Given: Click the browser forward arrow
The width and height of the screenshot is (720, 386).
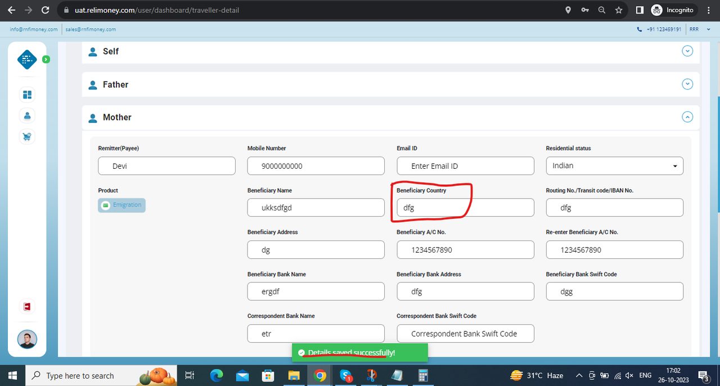Looking at the screenshot, I should pyautogui.click(x=29, y=10).
